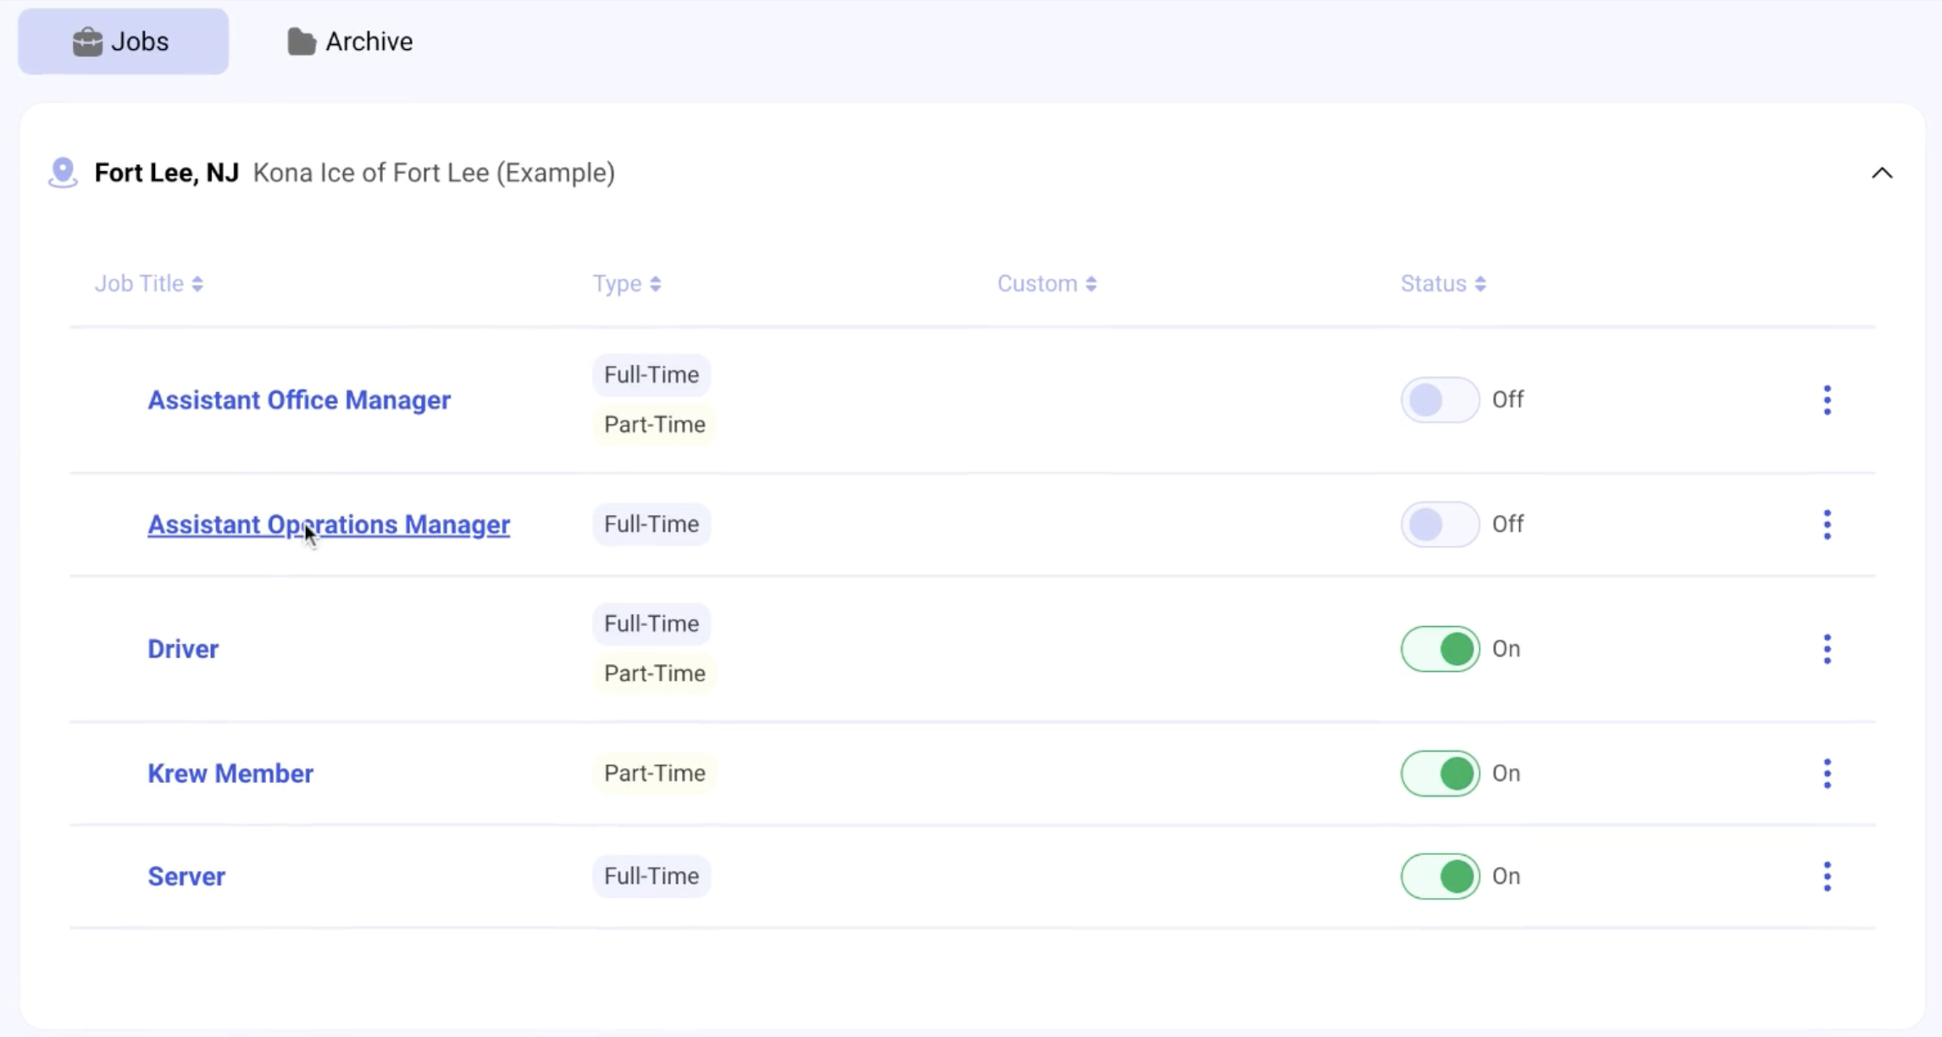The height and width of the screenshot is (1037, 1942).
Task: Open the kebab menu for Krew Member
Action: click(x=1827, y=773)
